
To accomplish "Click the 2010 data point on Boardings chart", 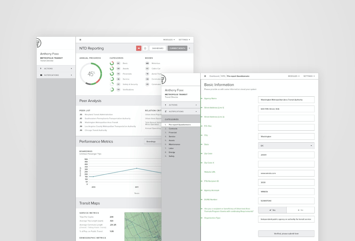I will point(93,177).
